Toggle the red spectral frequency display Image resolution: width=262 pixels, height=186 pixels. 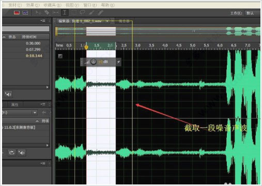coord(17,12)
